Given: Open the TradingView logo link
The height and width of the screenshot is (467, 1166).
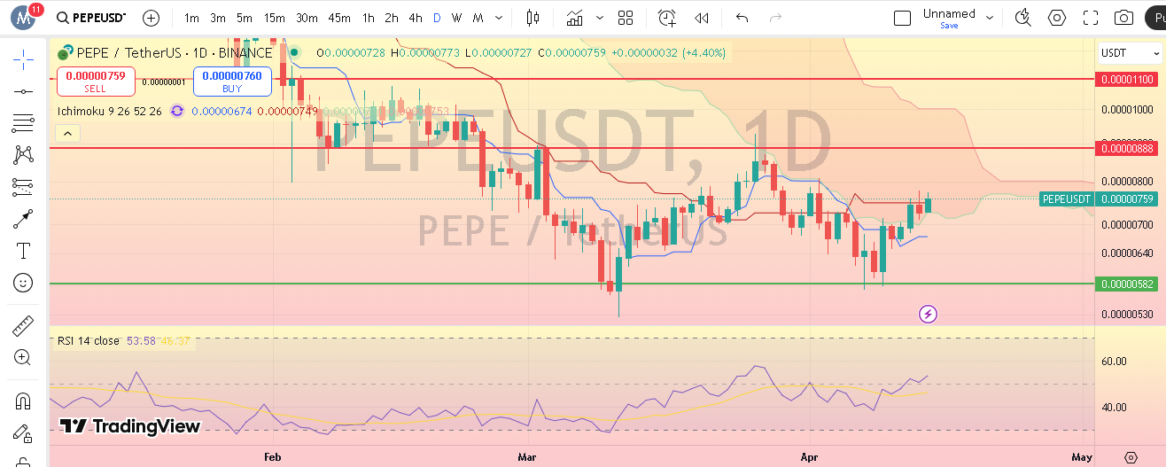Looking at the screenshot, I should point(130,426).
